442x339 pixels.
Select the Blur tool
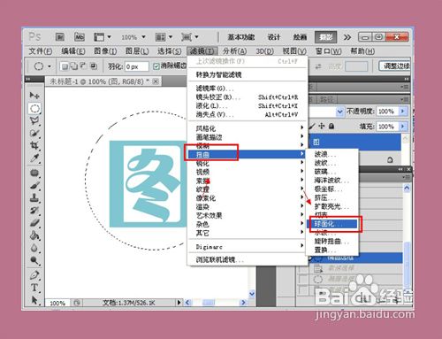34,248
